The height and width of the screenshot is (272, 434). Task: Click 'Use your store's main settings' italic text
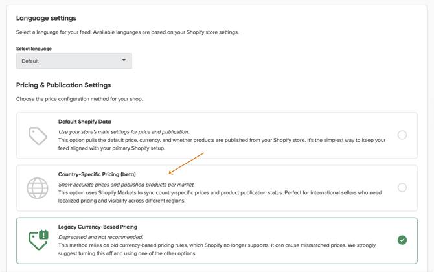(x=124, y=132)
